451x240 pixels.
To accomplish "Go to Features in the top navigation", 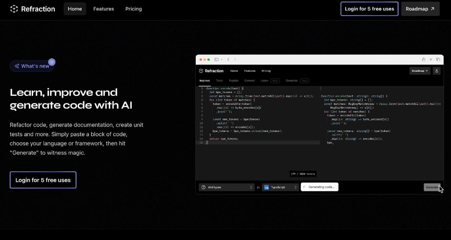I will tap(104, 9).
